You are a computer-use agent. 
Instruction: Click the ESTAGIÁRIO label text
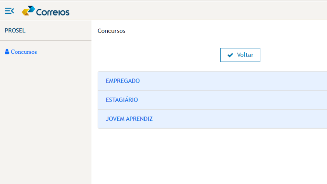click(x=122, y=100)
